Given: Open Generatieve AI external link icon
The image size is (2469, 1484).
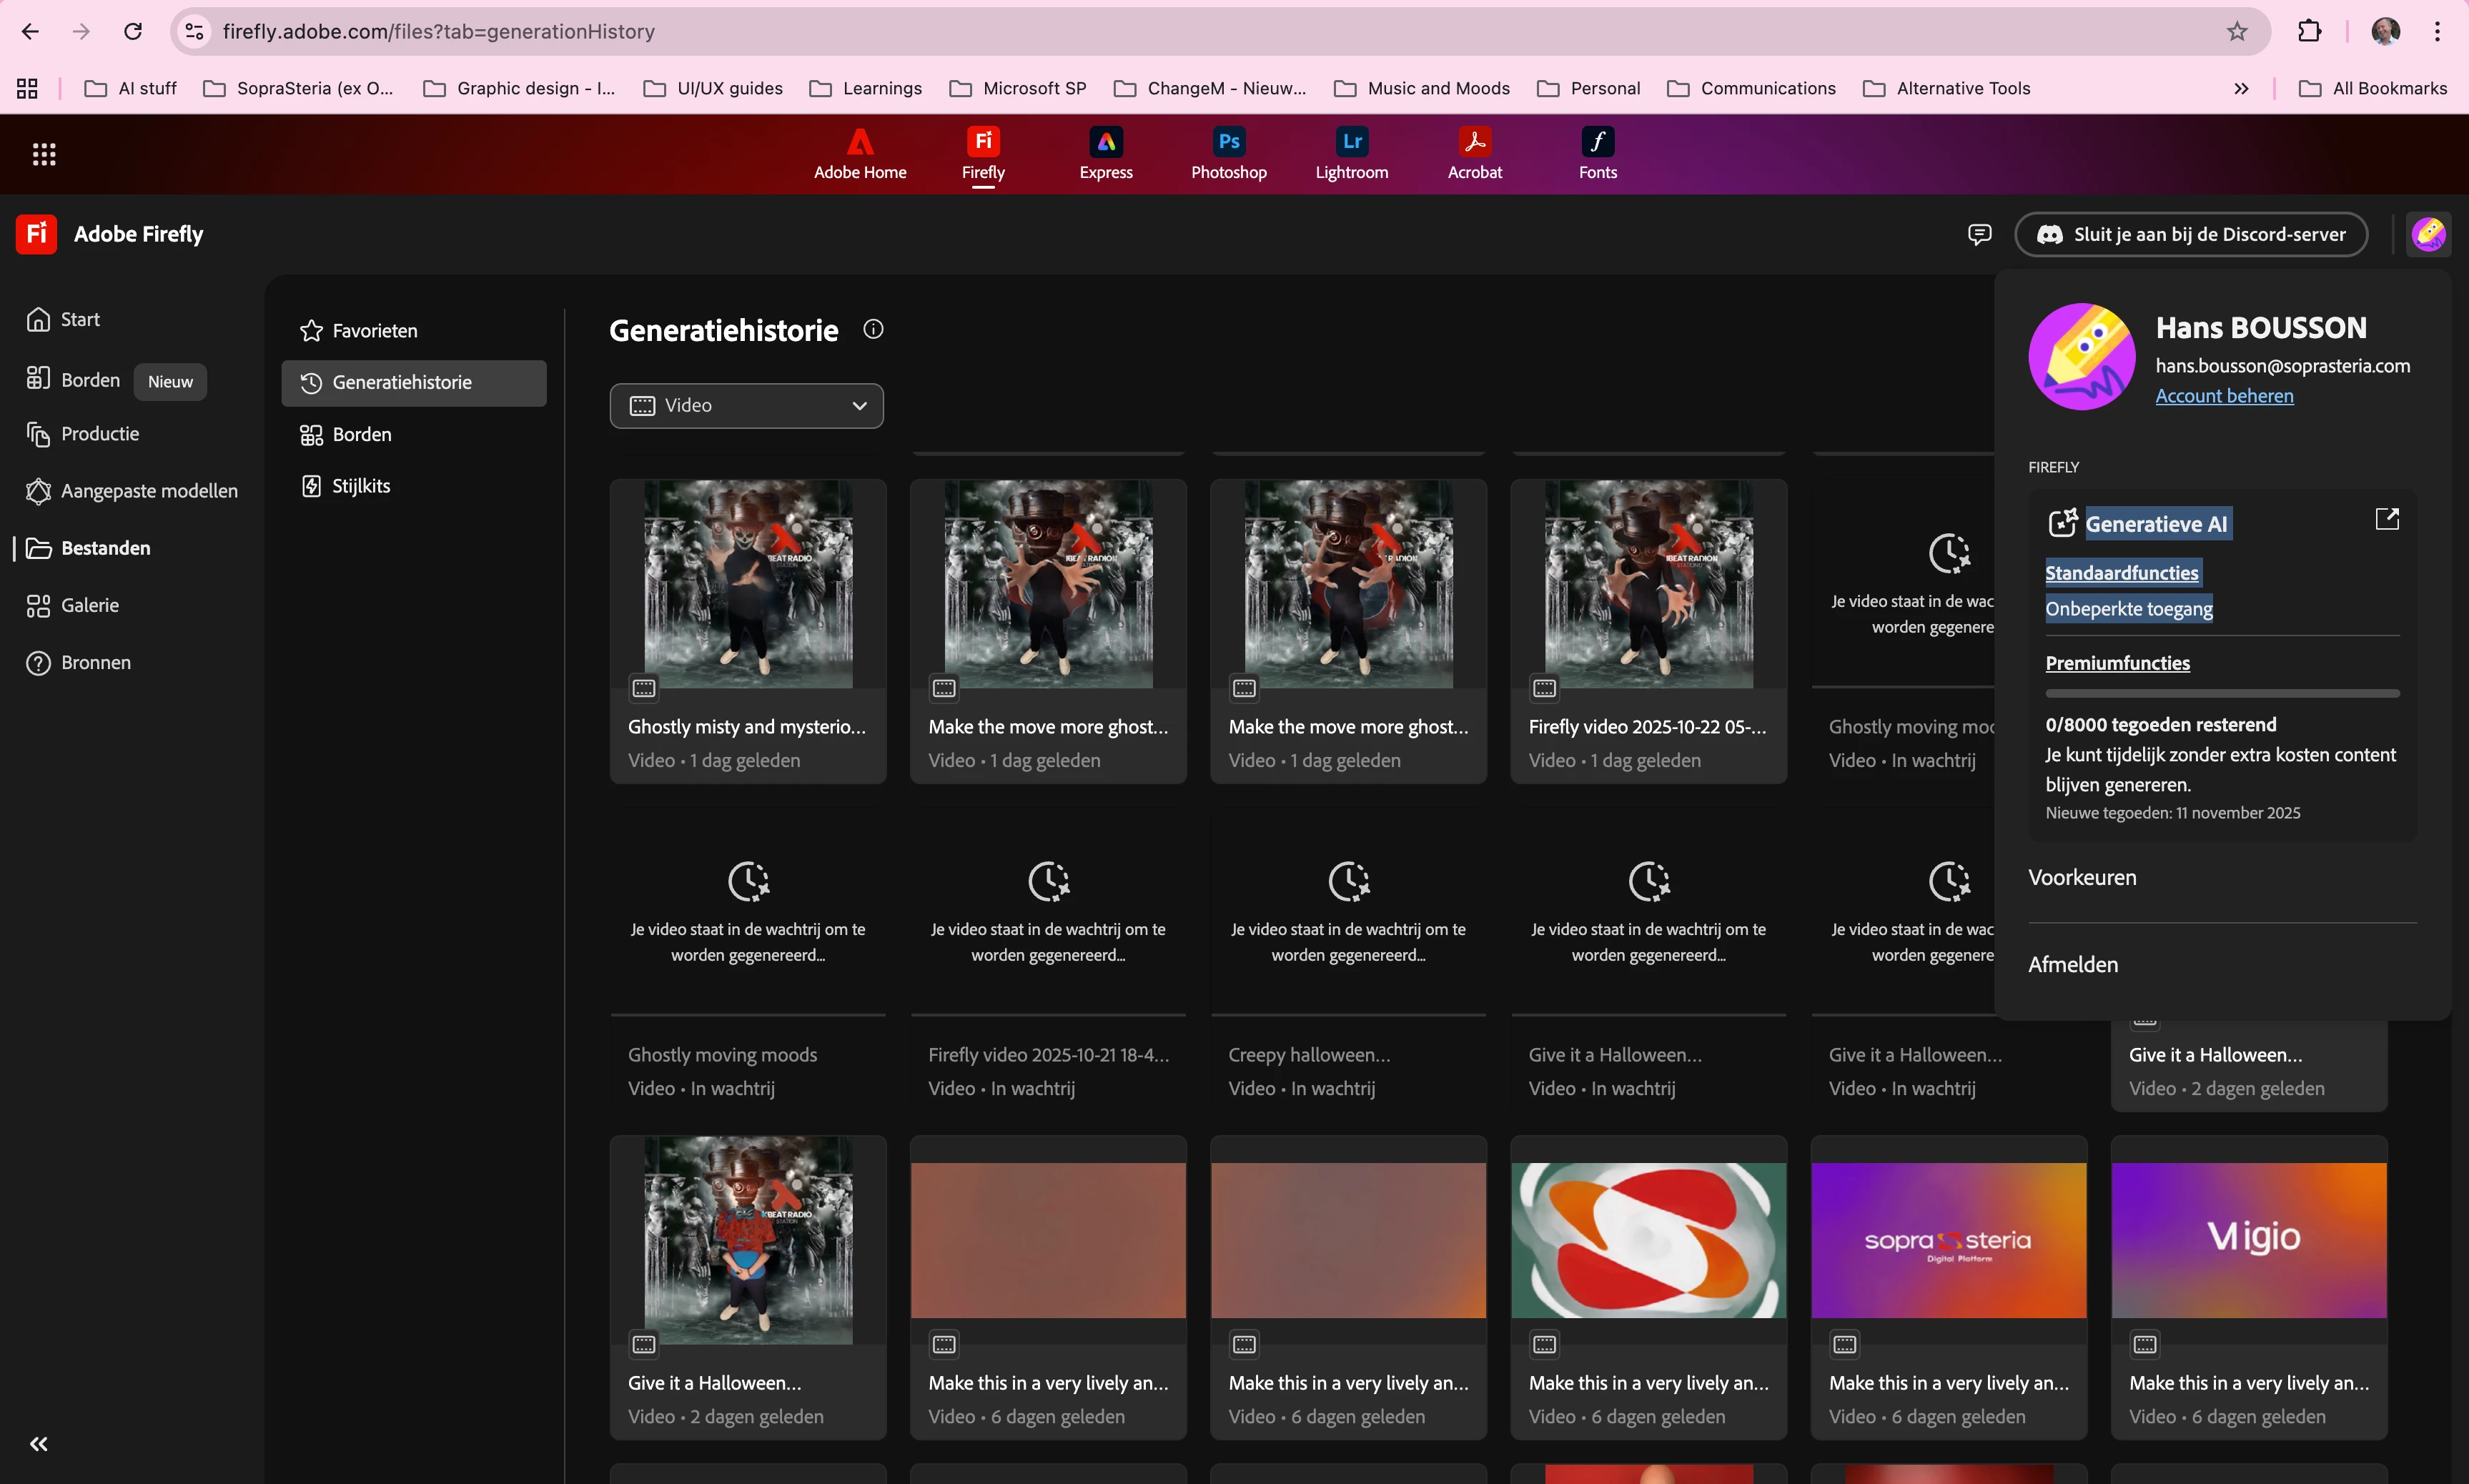Looking at the screenshot, I should point(2386,519).
